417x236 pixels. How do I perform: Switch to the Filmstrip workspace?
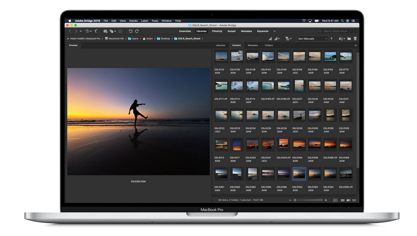click(217, 31)
